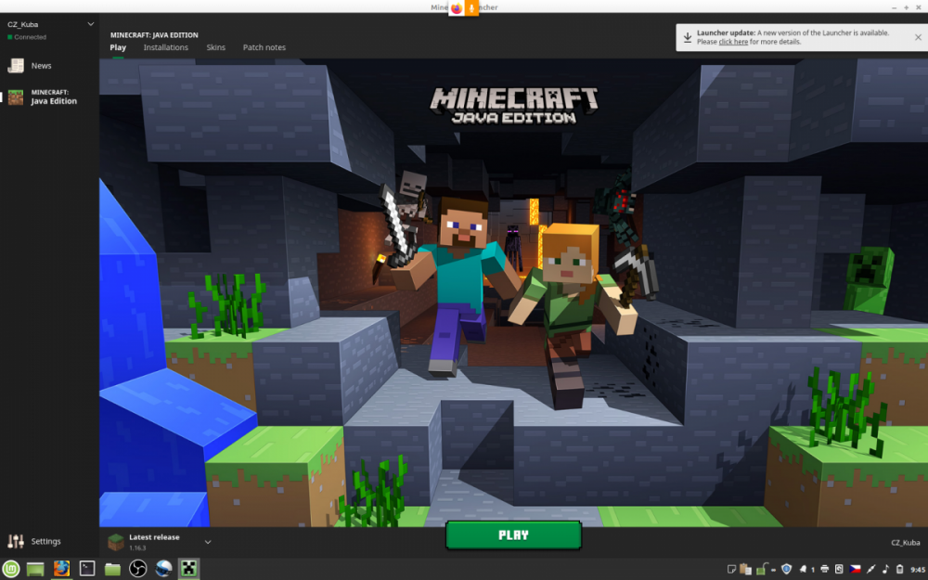Expand the Latest release version selector
The image size is (928, 580).
pos(208,542)
